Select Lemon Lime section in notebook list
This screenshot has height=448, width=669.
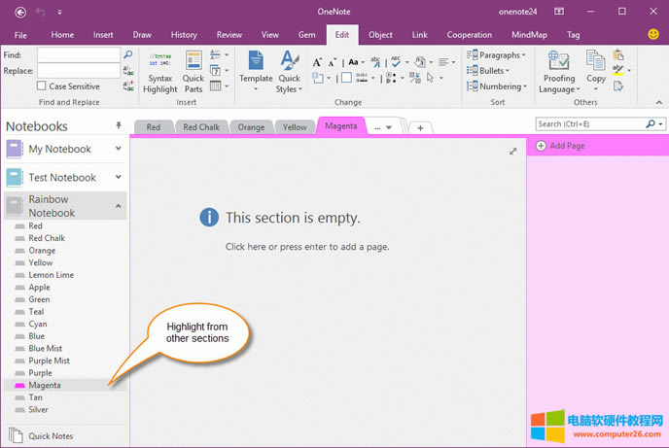(53, 275)
